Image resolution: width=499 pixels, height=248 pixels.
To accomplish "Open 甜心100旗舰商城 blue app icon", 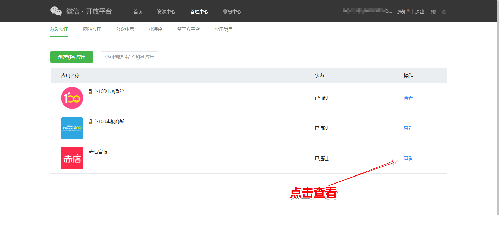I will 72,128.
